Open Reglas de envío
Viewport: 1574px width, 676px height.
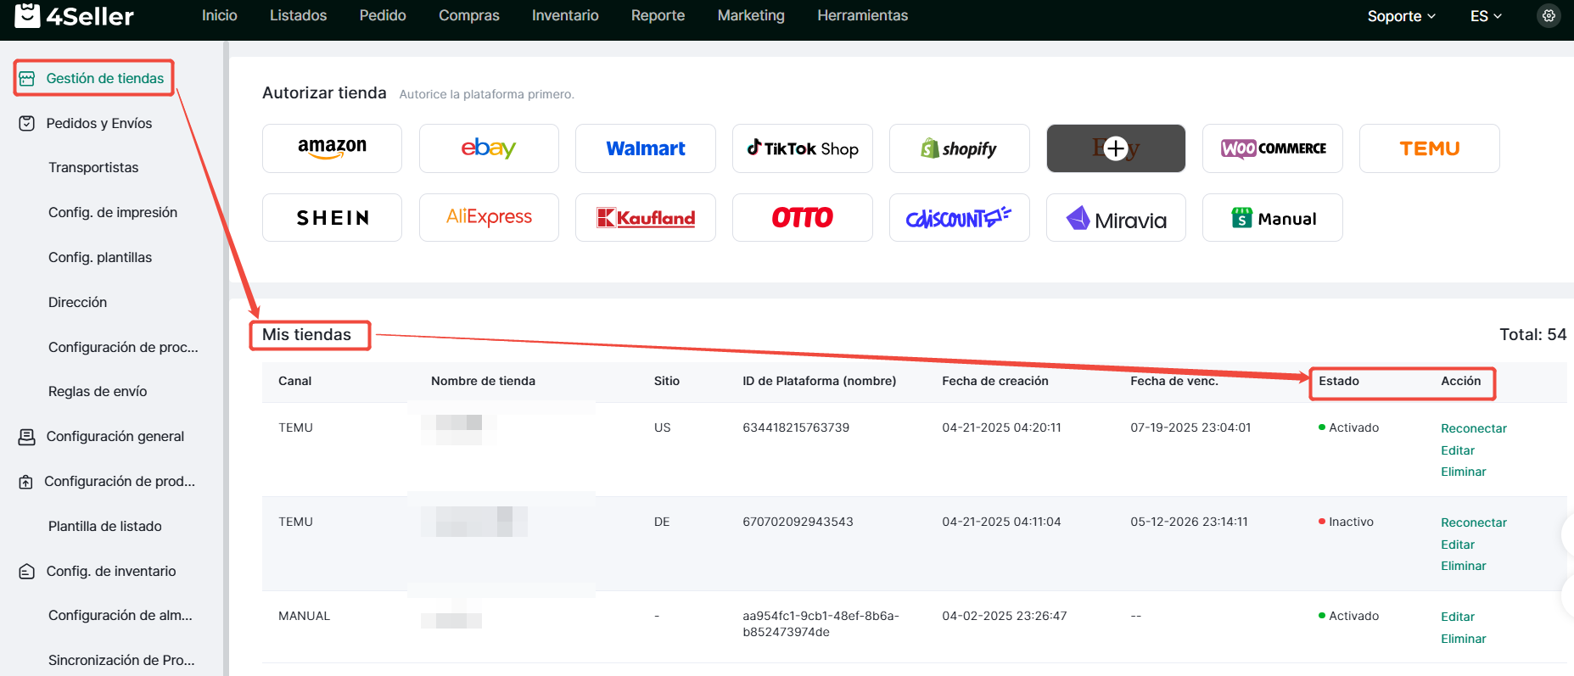[98, 391]
